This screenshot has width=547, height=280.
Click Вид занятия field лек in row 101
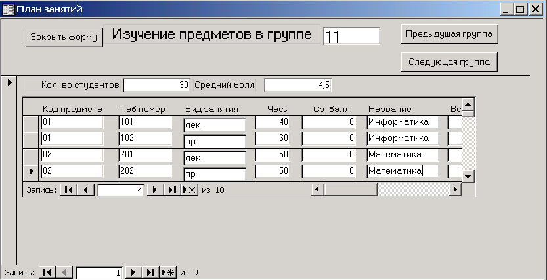click(x=215, y=125)
